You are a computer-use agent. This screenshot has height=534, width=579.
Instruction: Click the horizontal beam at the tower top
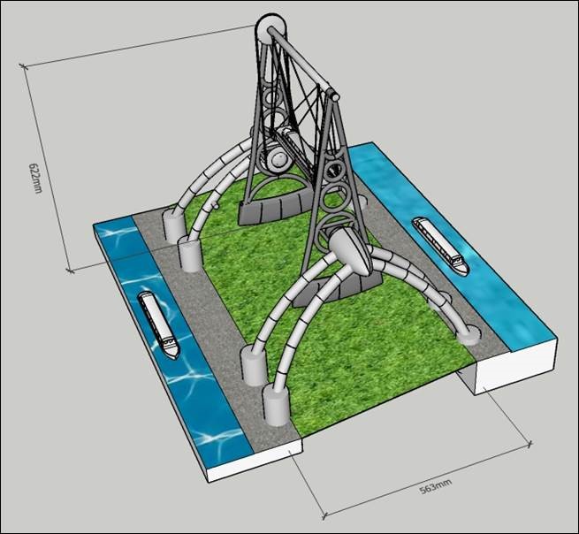coord(305,62)
